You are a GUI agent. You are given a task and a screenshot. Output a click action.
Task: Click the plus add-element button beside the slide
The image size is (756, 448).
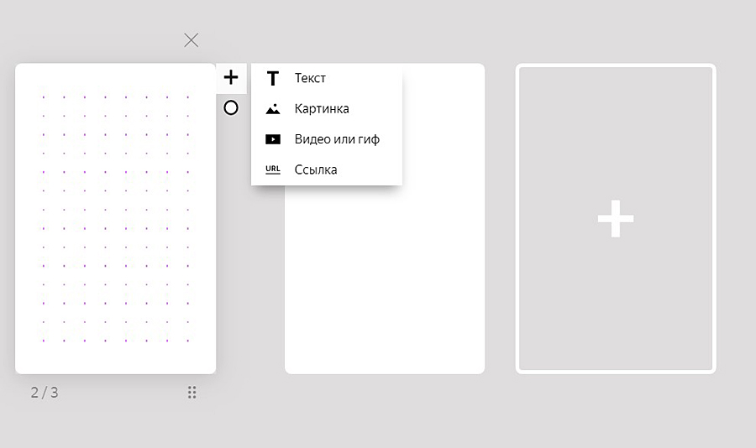231,78
